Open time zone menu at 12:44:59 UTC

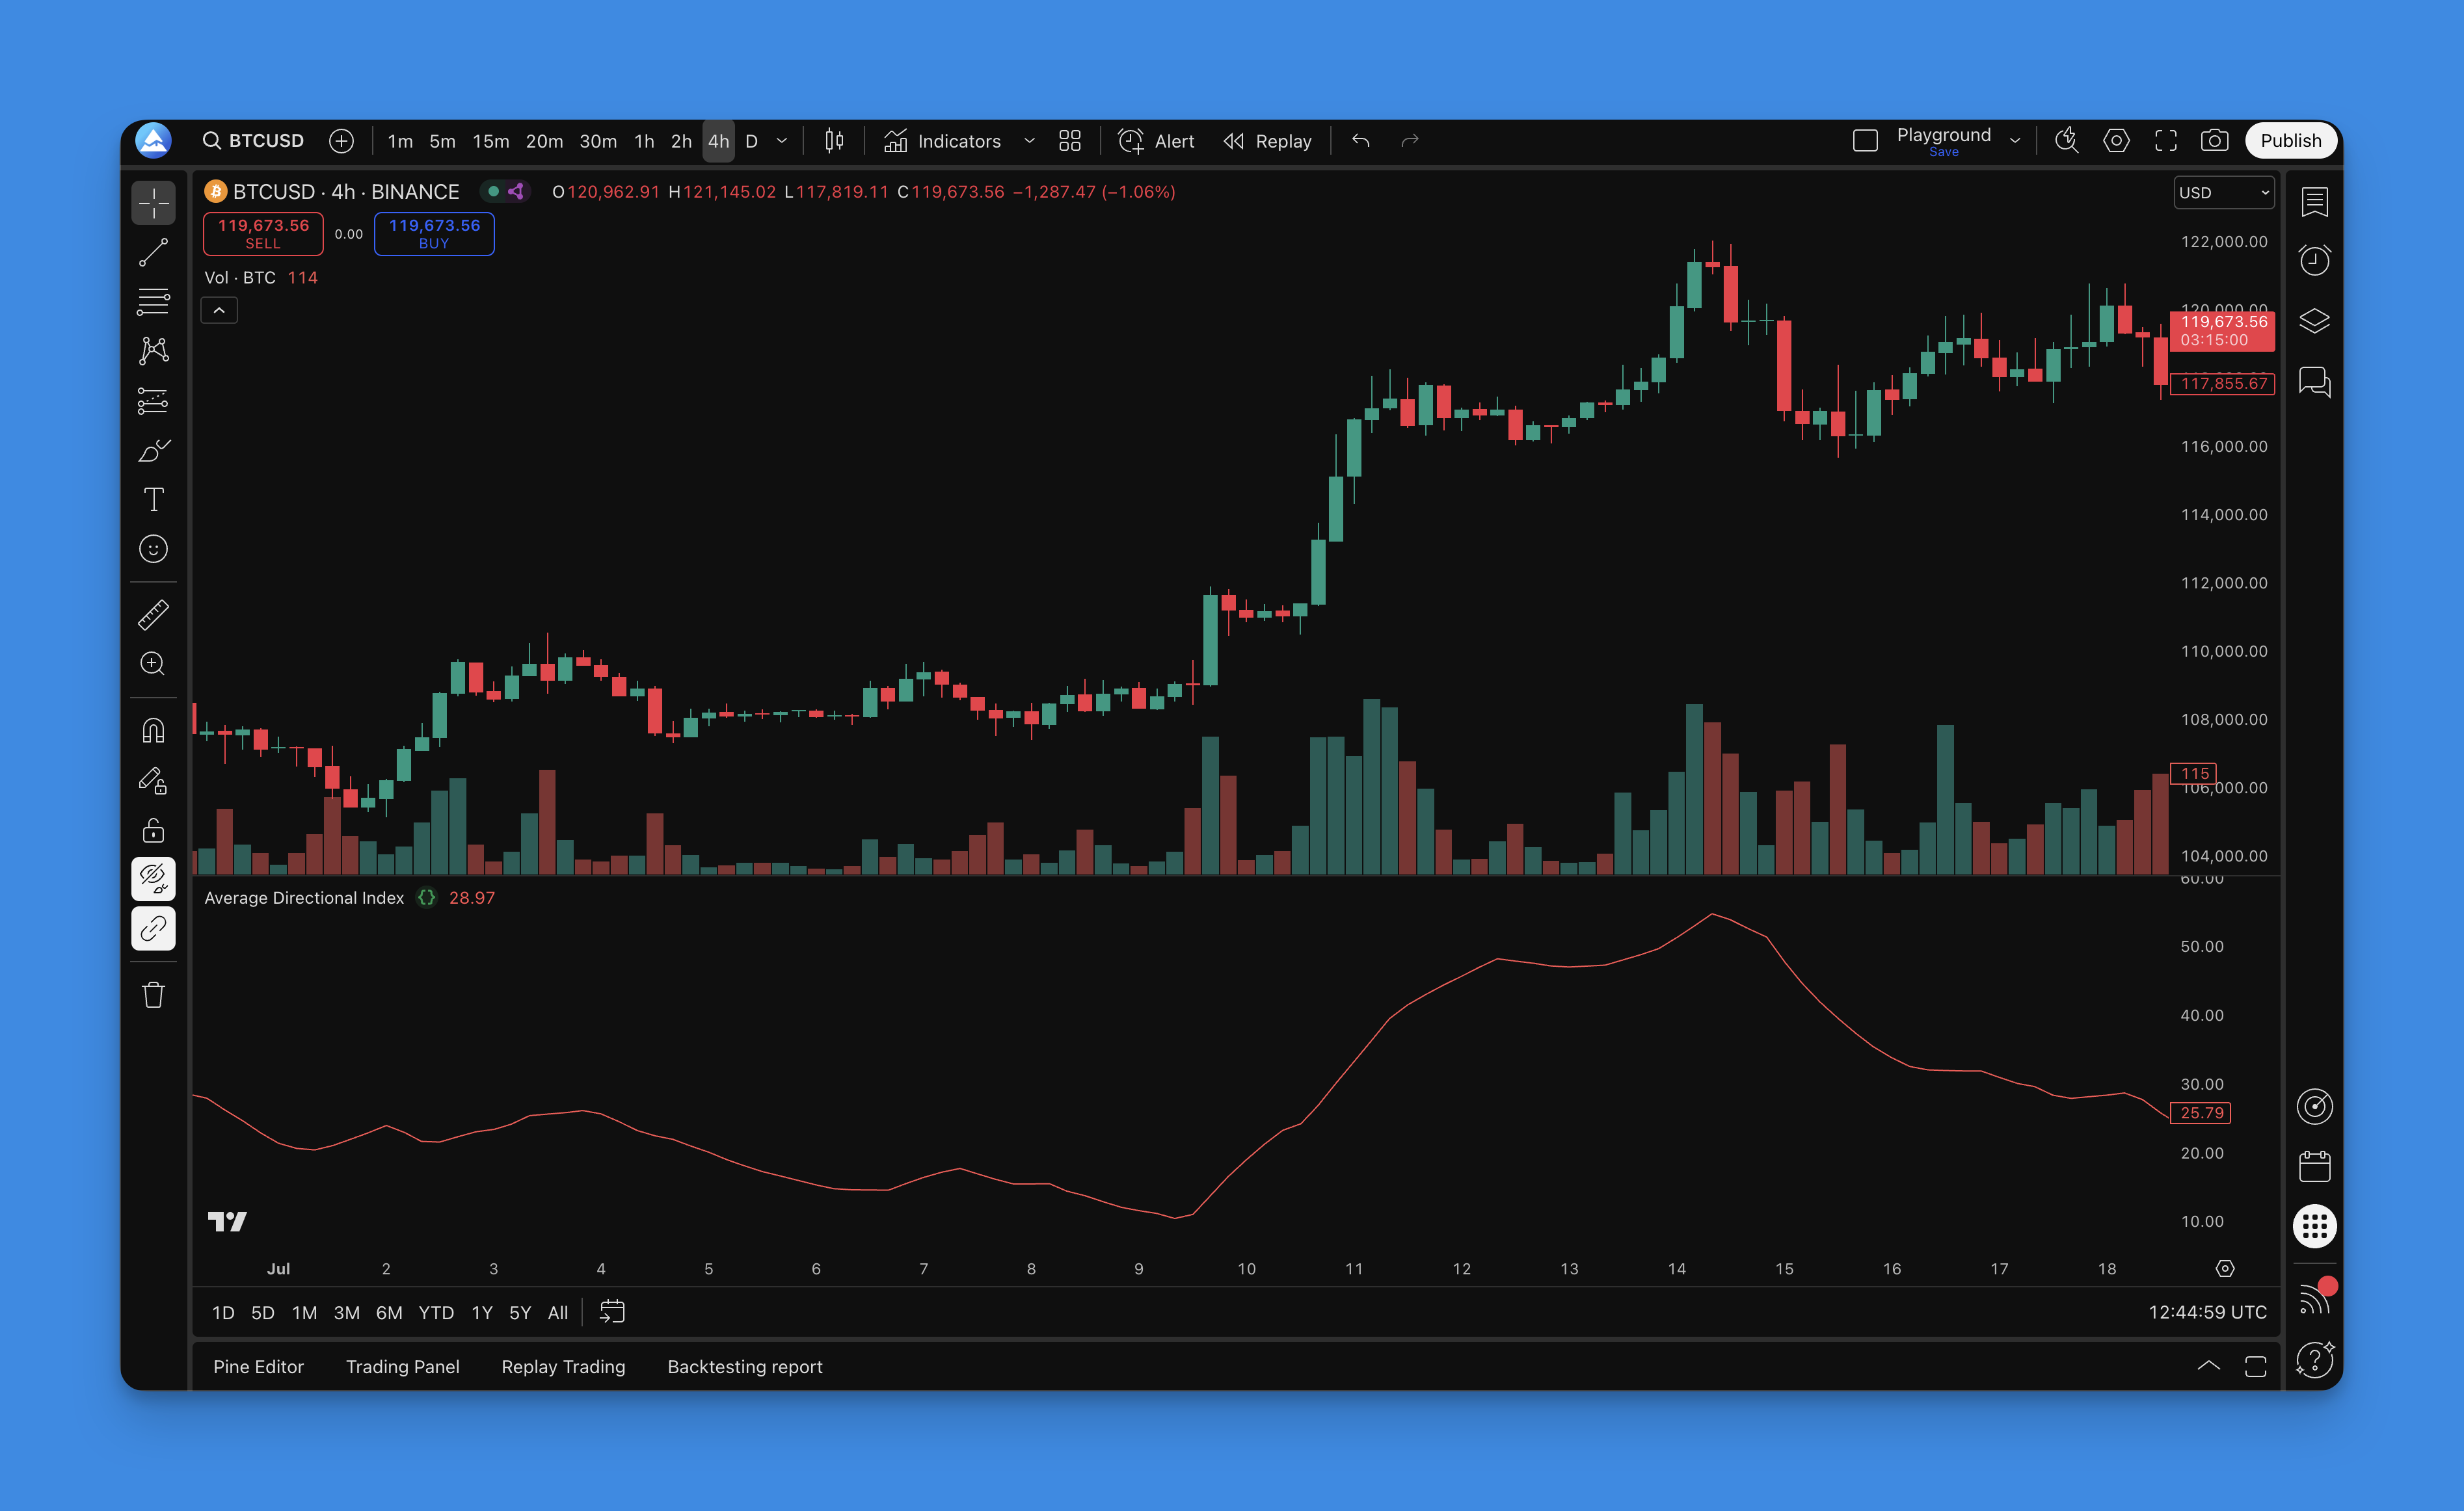coord(2207,1313)
